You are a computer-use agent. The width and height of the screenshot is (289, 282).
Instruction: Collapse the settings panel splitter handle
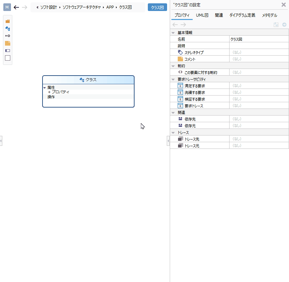[168, 141]
